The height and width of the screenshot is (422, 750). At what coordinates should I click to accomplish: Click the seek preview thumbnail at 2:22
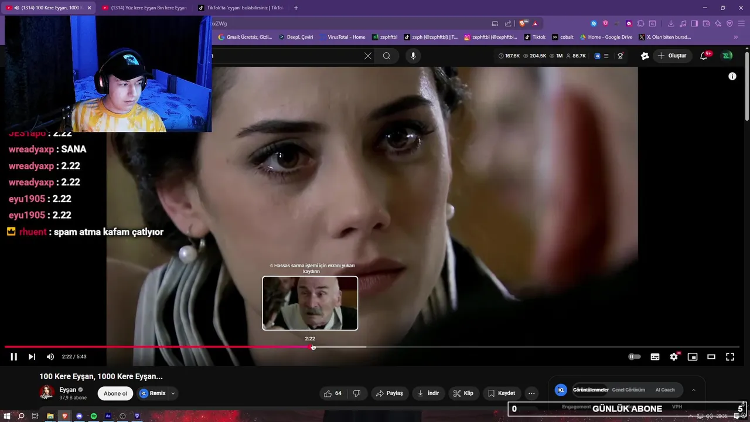click(310, 303)
